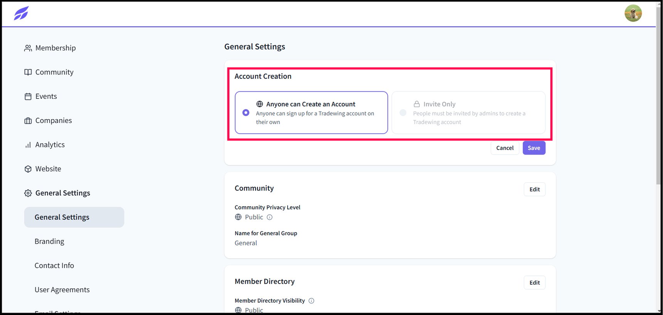
Task: Save the Account Creation settings
Action: (534, 148)
